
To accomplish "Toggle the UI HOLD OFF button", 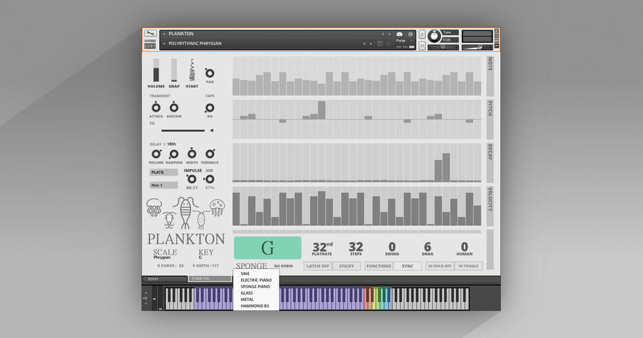I will (439, 266).
